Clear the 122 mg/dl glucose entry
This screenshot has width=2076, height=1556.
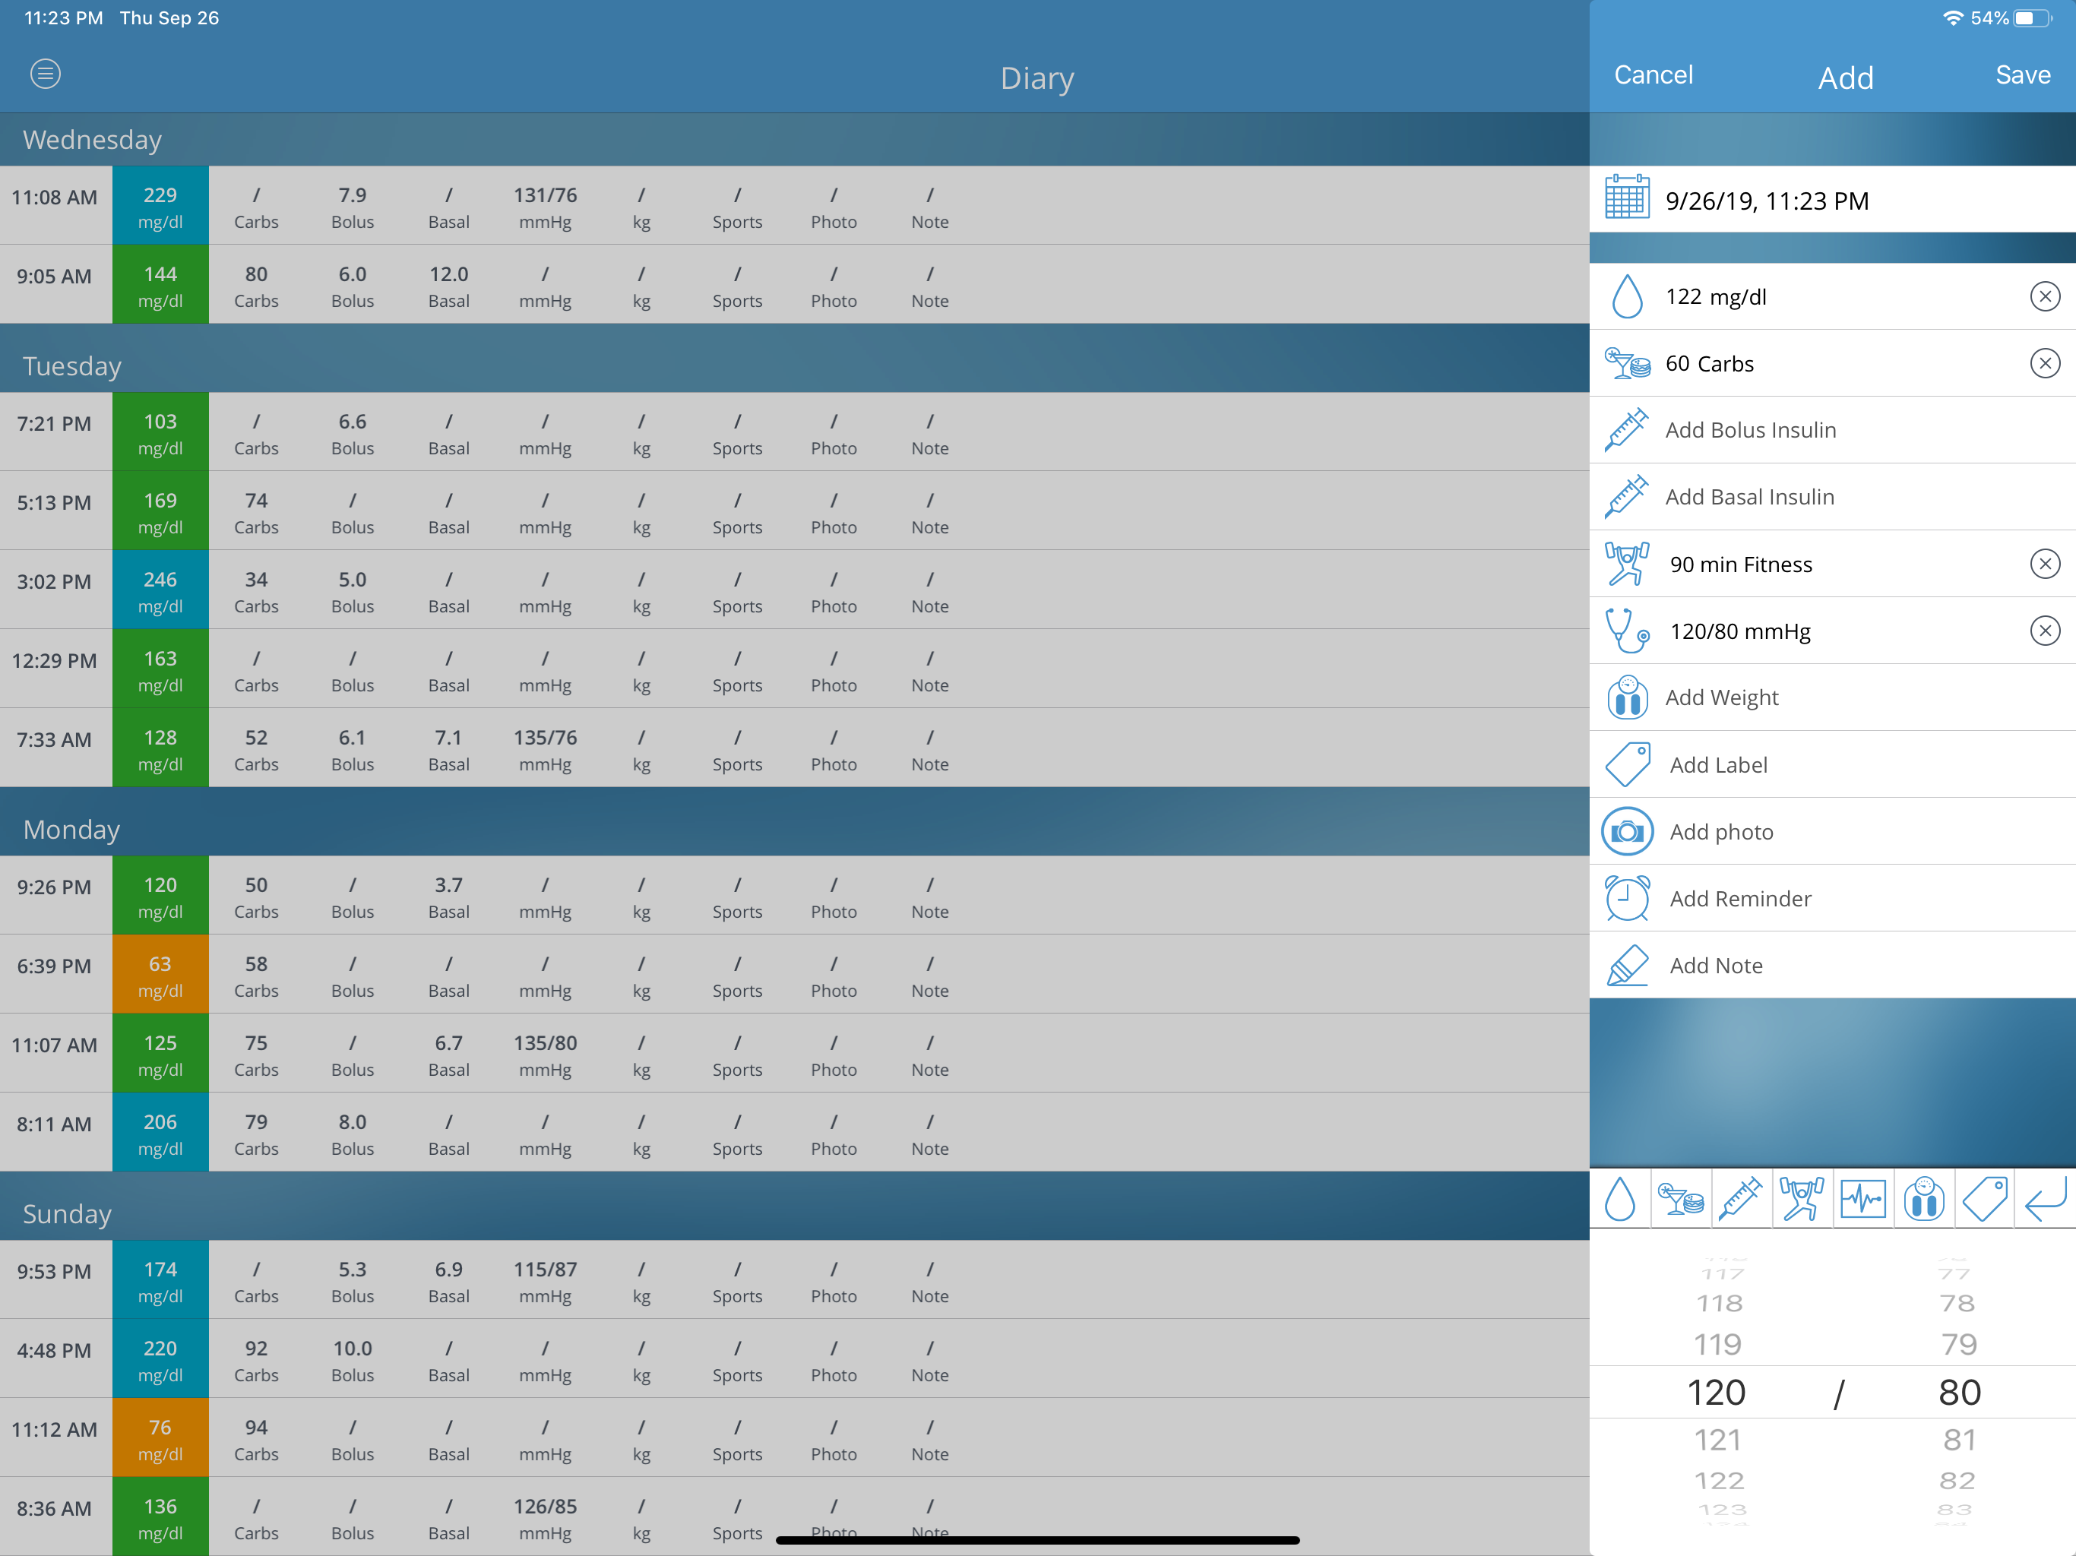pyautogui.click(x=2044, y=296)
